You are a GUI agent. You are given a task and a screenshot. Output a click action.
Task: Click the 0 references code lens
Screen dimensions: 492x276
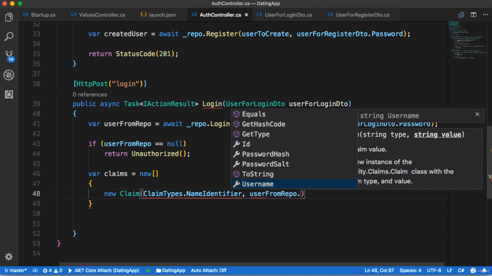90,94
